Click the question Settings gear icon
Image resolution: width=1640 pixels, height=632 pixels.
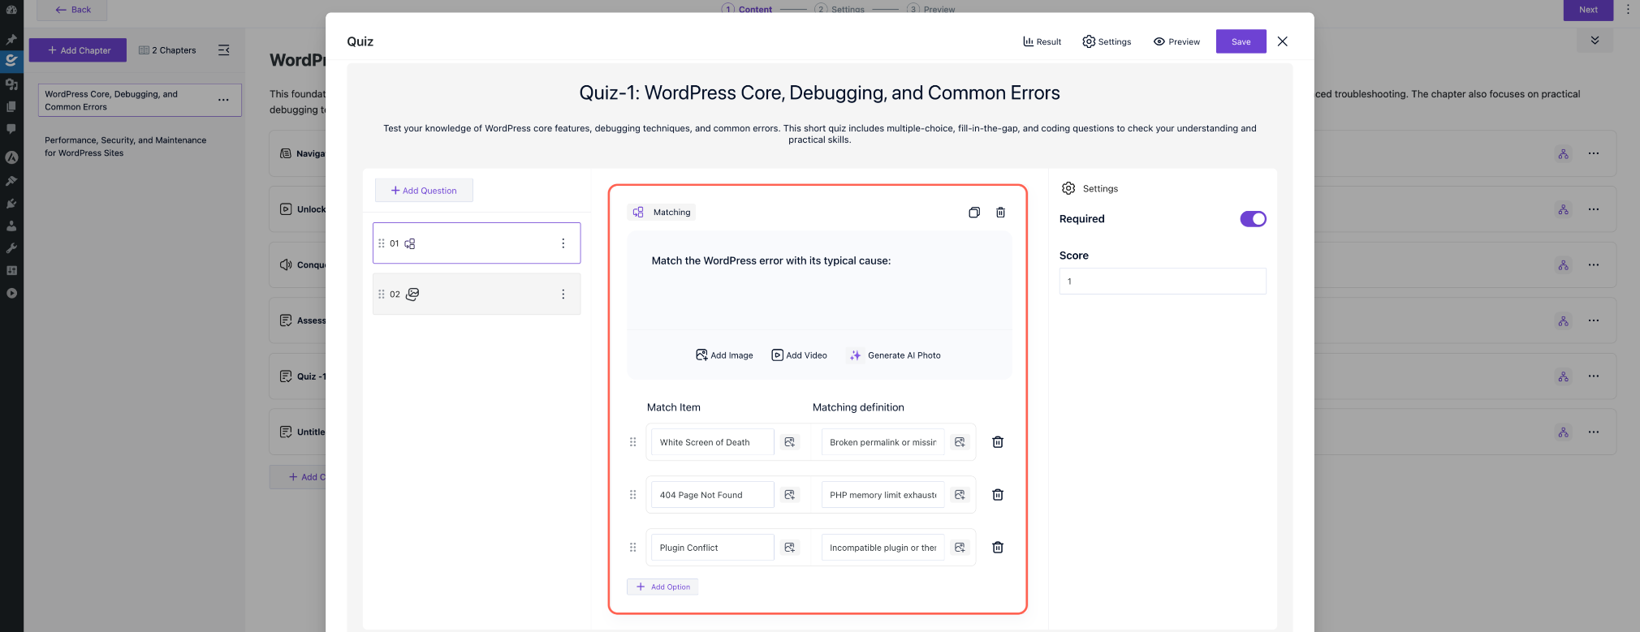[x=1068, y=188]
